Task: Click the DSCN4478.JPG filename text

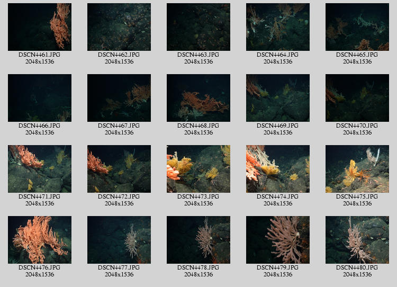Action: [198, 267]
